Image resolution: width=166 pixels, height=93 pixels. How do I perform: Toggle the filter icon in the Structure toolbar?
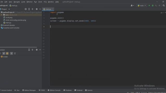coord(11,53)
